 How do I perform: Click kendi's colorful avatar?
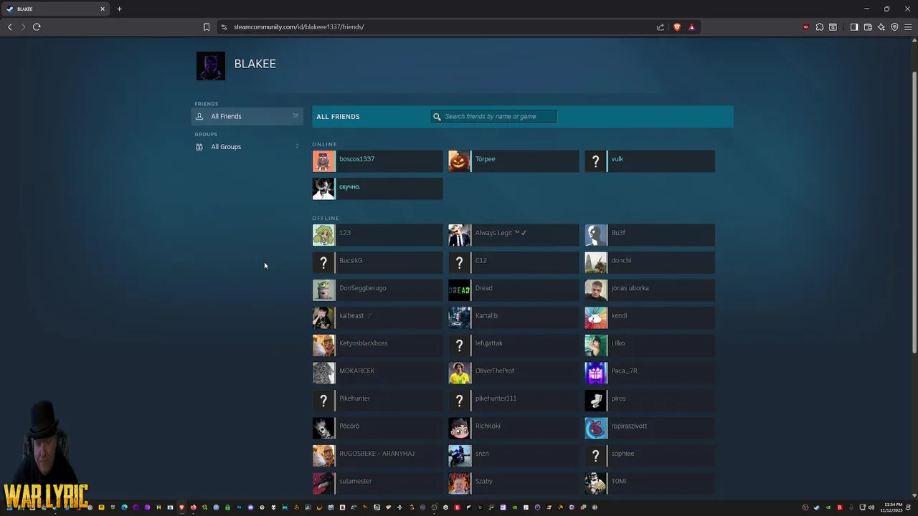(596, 317)
